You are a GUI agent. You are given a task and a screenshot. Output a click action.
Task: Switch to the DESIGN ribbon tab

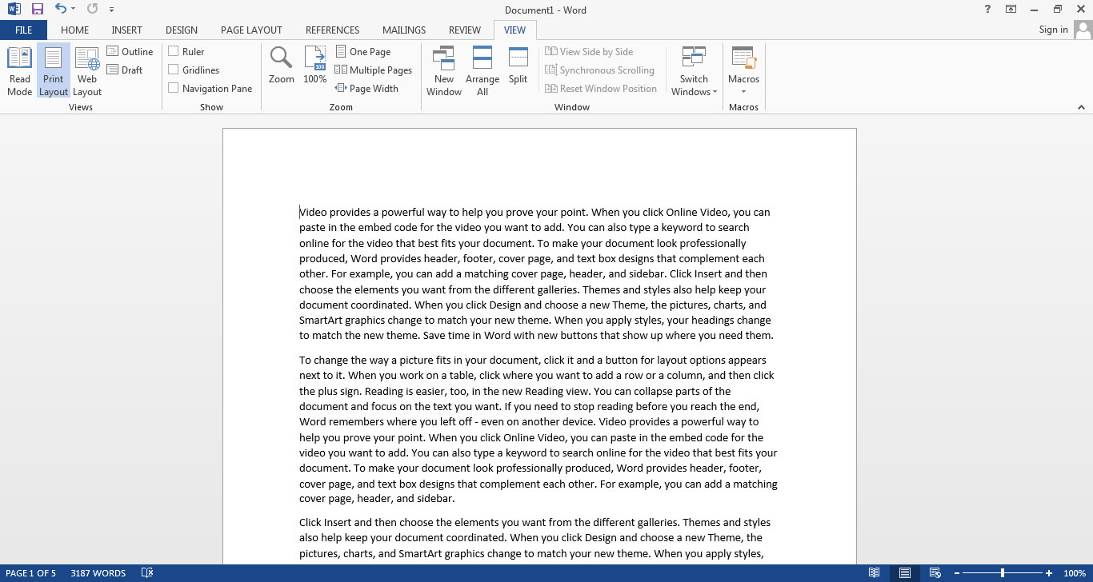click(181, 30)
